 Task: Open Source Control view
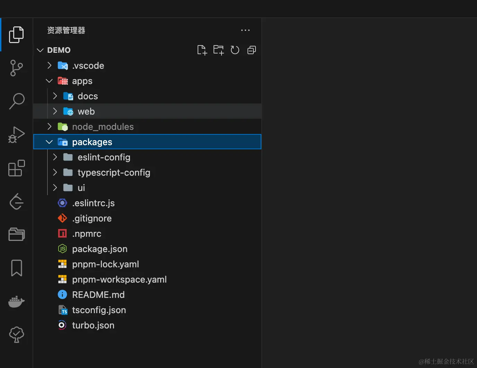pos(16,68)
